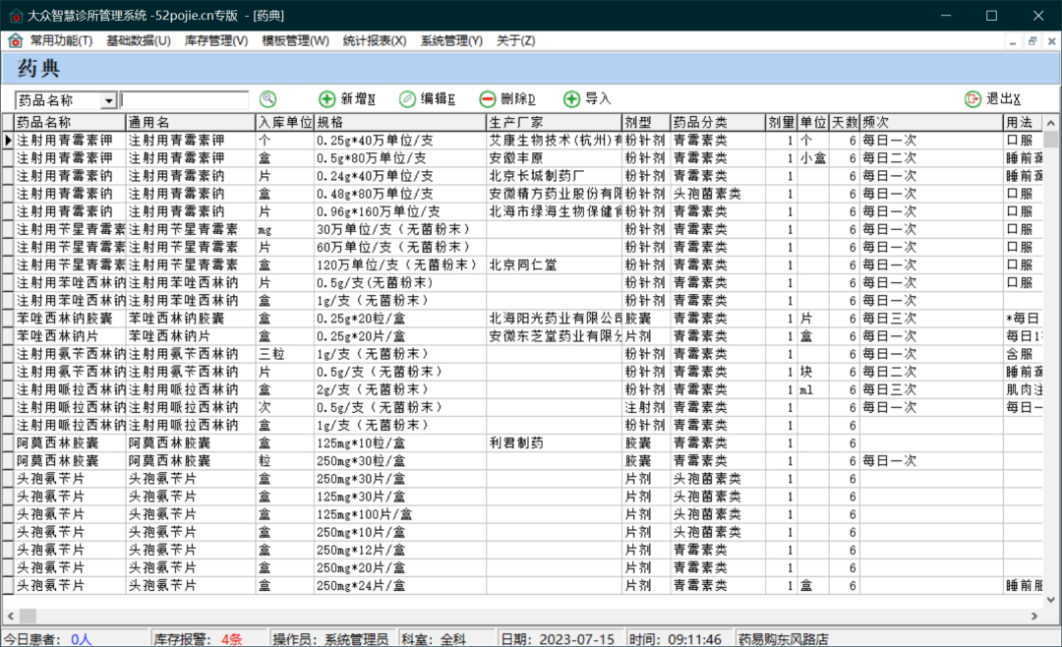Screen dimensions: 1062x647
Task: Select the 阿莫西林胶囊 125mg*10粒 row
Action: pyautogui.click(x=522, y=443)
